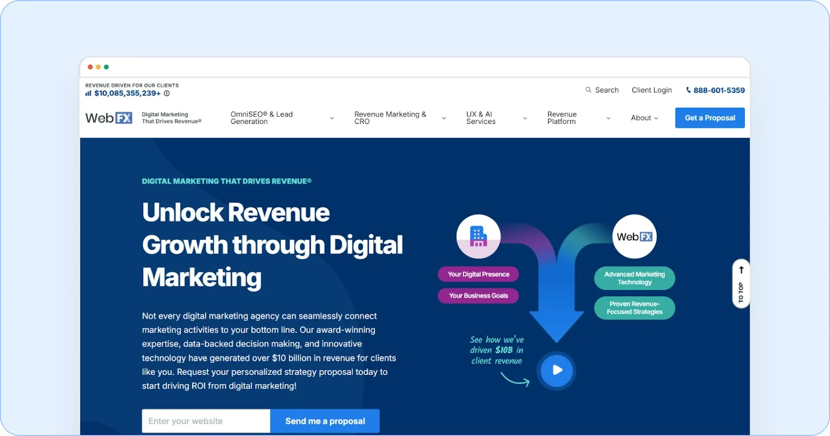This screenshot has width=830, height=436.
Task: Click the Search link text
Action: pos(607,90)
